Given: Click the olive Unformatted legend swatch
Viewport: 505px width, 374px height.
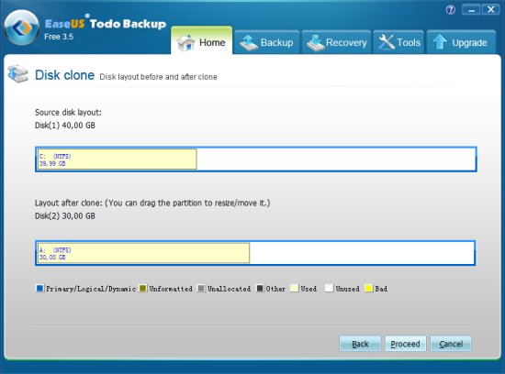Looking at the screenshot, I should pyautogui.click(x=142, y=288).
